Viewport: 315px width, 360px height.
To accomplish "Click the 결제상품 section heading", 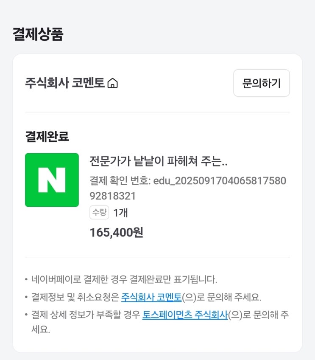I will coord(38,34).
